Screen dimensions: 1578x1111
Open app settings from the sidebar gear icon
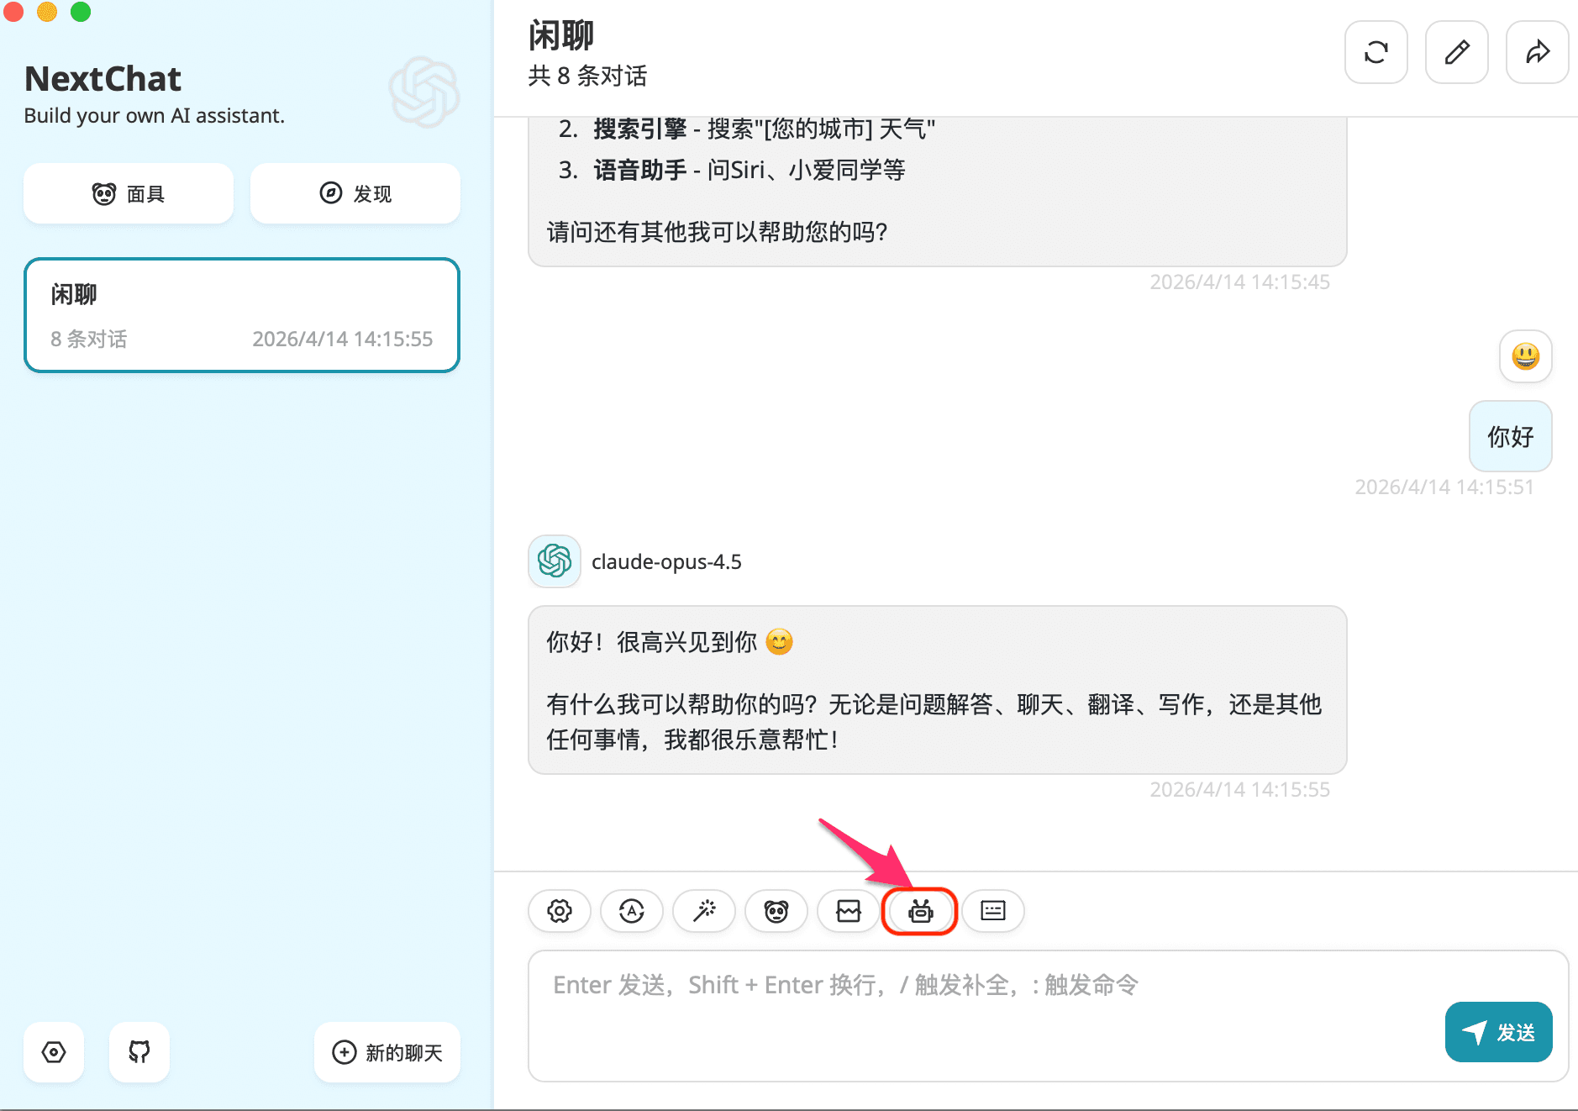point(53,1052)
